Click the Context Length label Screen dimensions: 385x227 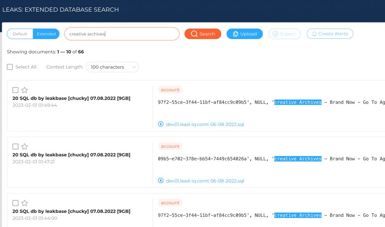pyautogui.click(x=65, y=67)
